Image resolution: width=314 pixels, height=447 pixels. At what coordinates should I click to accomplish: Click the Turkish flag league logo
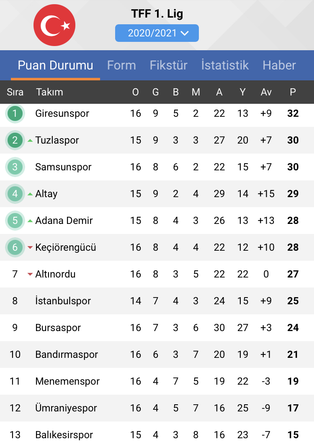54,25
